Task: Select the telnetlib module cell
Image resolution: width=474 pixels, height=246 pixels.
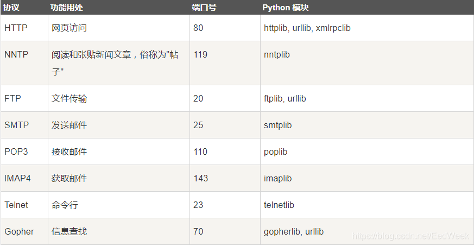Action: [x=367, y=205]
